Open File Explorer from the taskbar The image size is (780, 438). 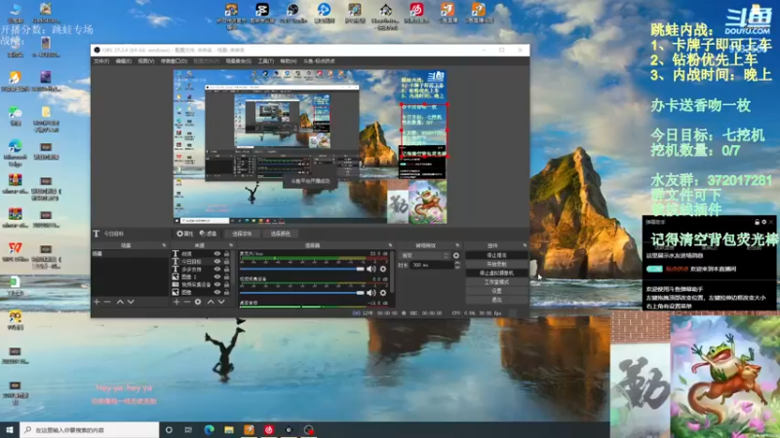[x=229, y=429]
